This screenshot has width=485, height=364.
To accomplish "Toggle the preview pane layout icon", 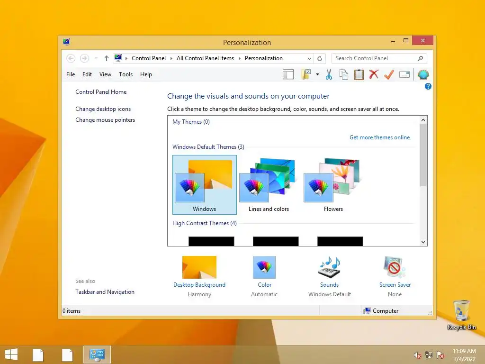I will tap(288, 74).
